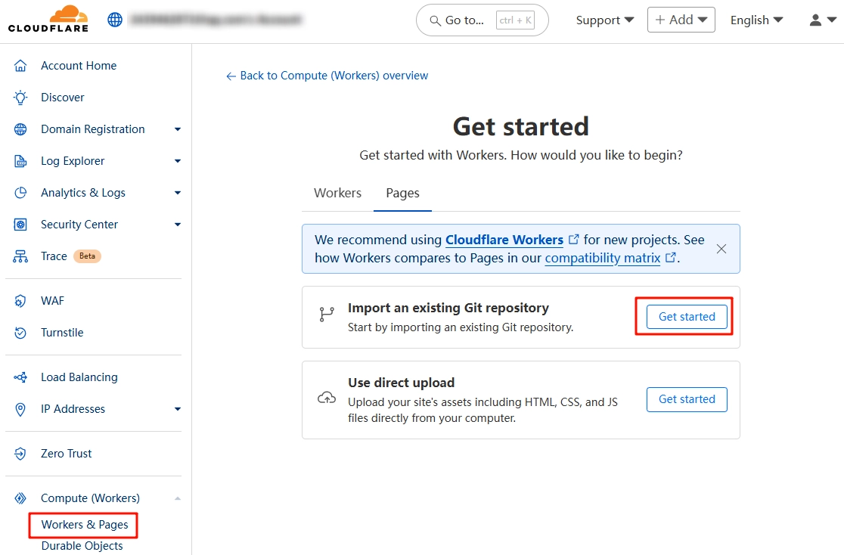Collapse the Compute (Workers) submenu
This screenshot has height=555, width=844.
pos(178,498)
